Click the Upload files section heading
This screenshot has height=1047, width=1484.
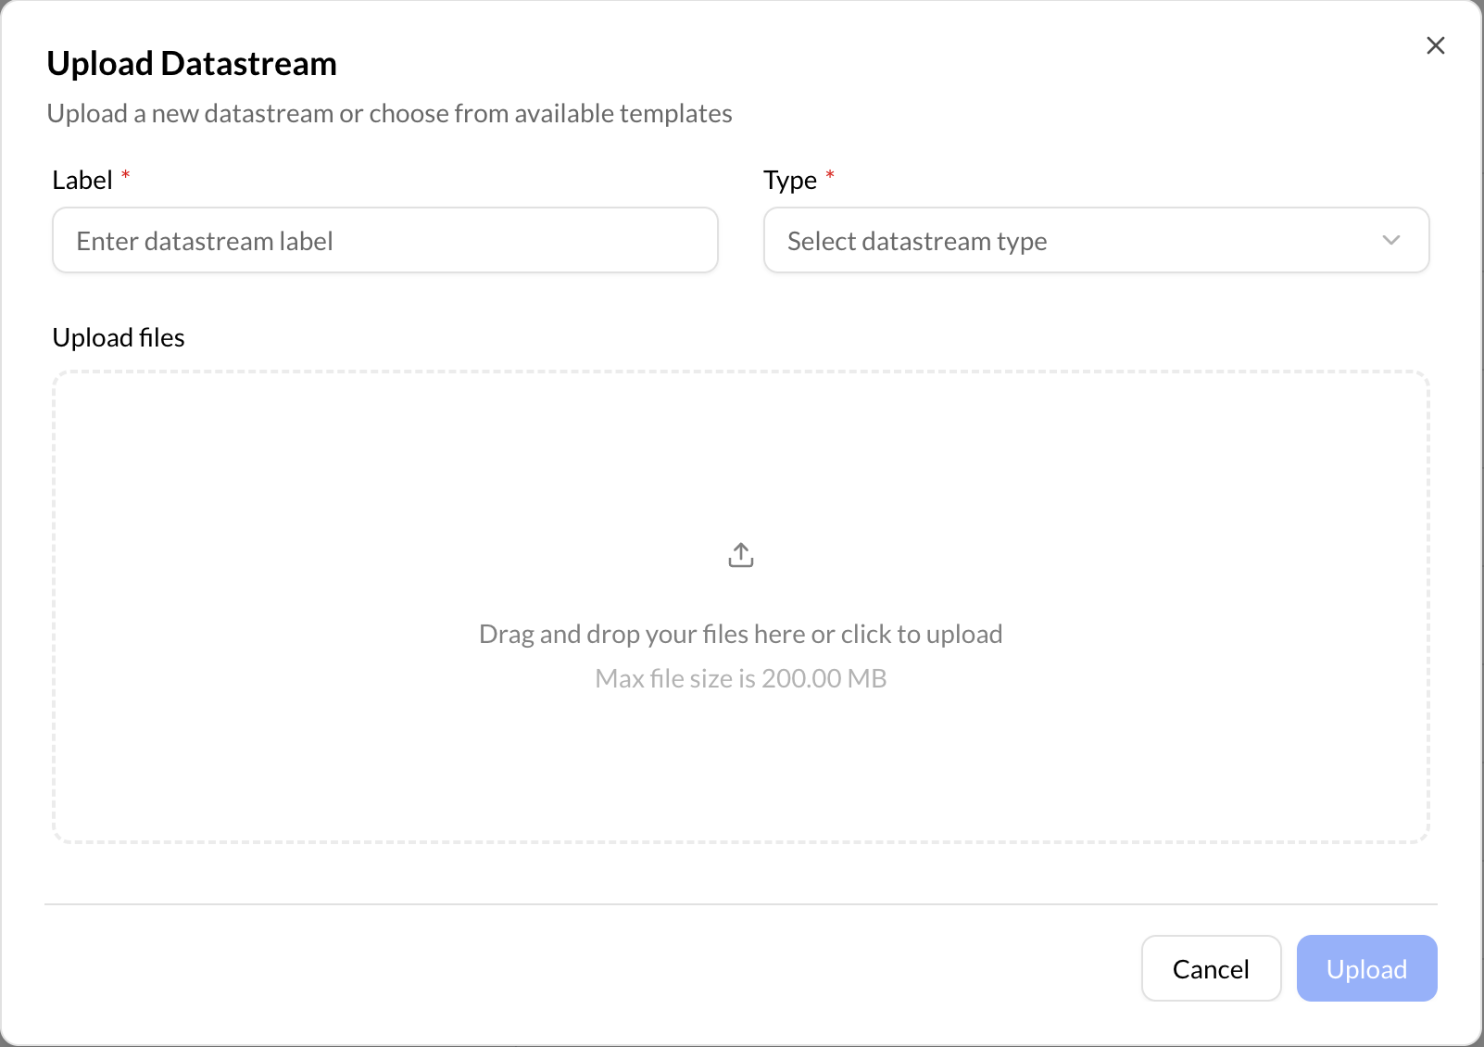pyautogui.click(x=118, y=337)
